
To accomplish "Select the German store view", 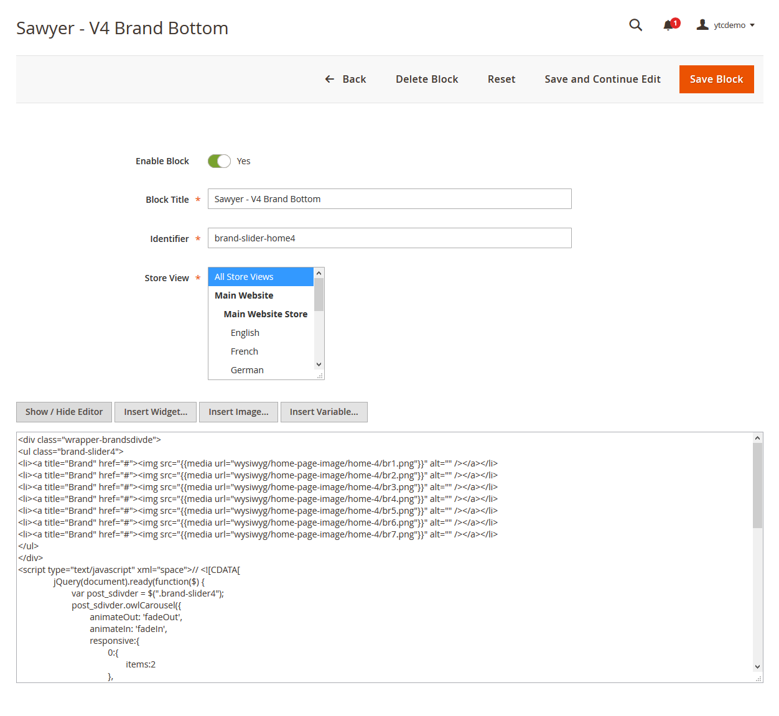I will [x=261, y=370].
